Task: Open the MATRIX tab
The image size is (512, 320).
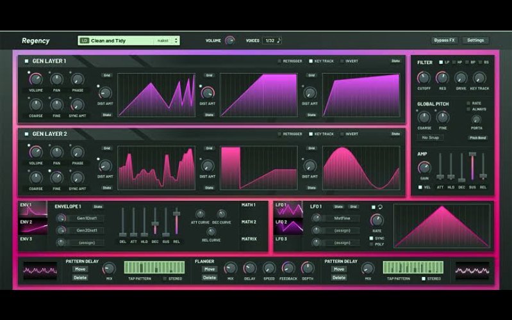Action: pyautogui.click(x=249, y=239)
